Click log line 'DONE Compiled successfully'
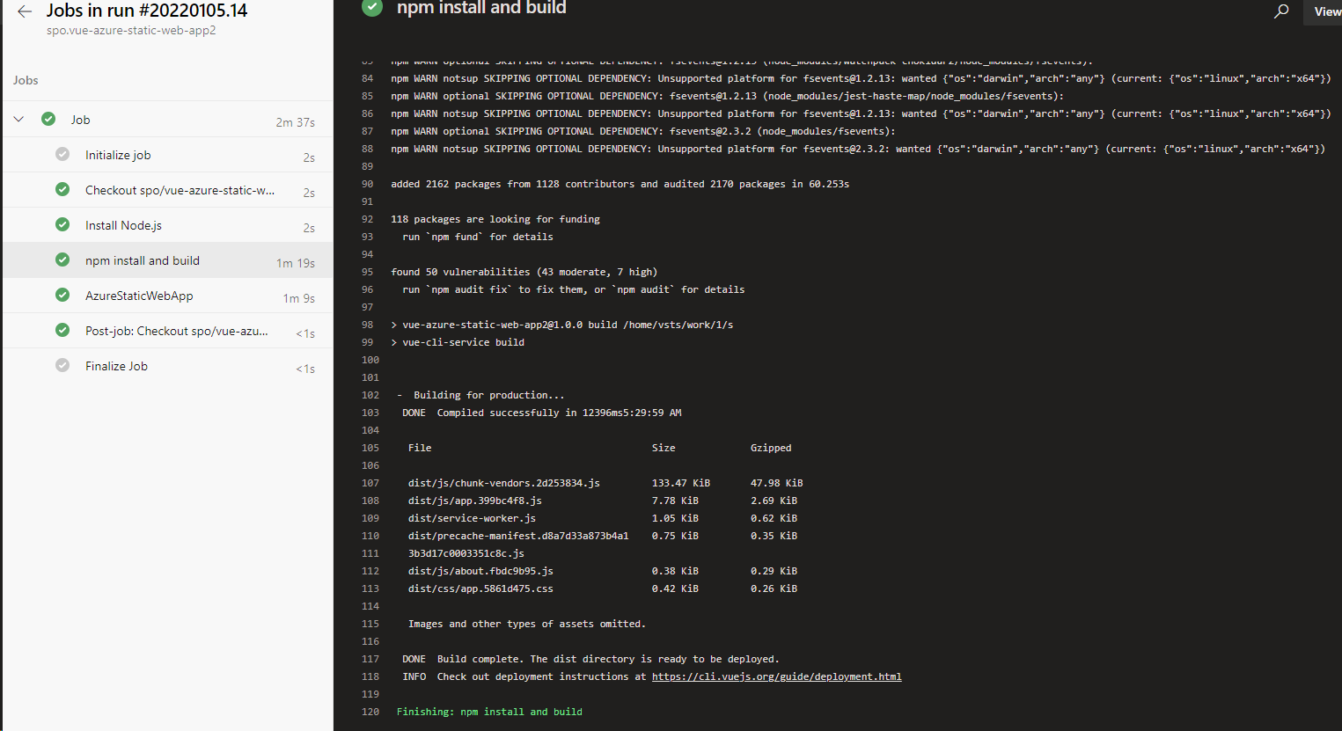This screenshot has height=731, width=1342. point(541,413)
